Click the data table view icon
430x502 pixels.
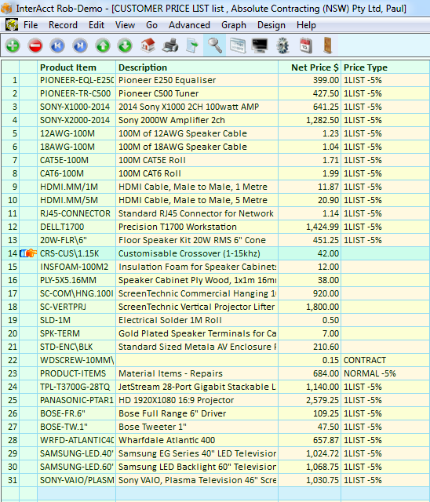point(238,45)
